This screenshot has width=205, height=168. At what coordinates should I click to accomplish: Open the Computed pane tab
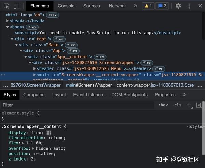[x=34, y=95]
